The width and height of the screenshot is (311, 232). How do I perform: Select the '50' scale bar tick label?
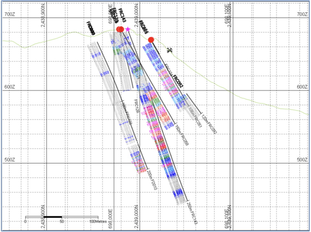click(62, 221)
